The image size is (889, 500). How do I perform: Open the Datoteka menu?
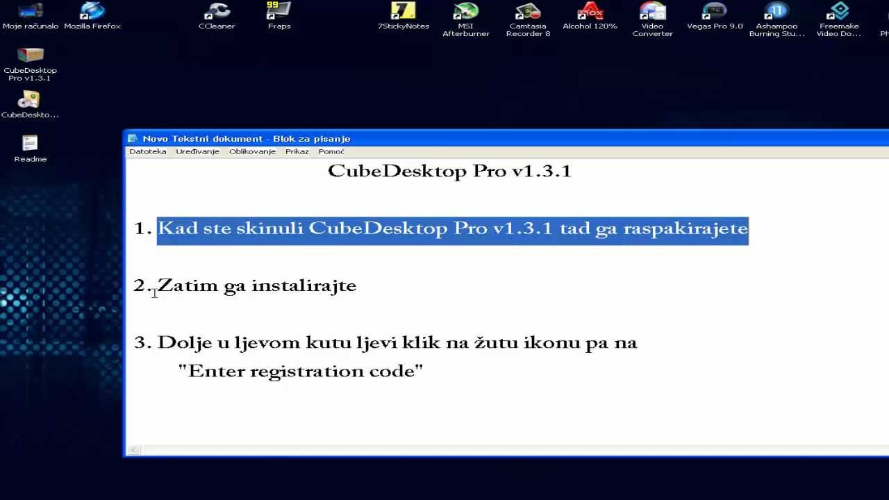[x=148, y=151]
